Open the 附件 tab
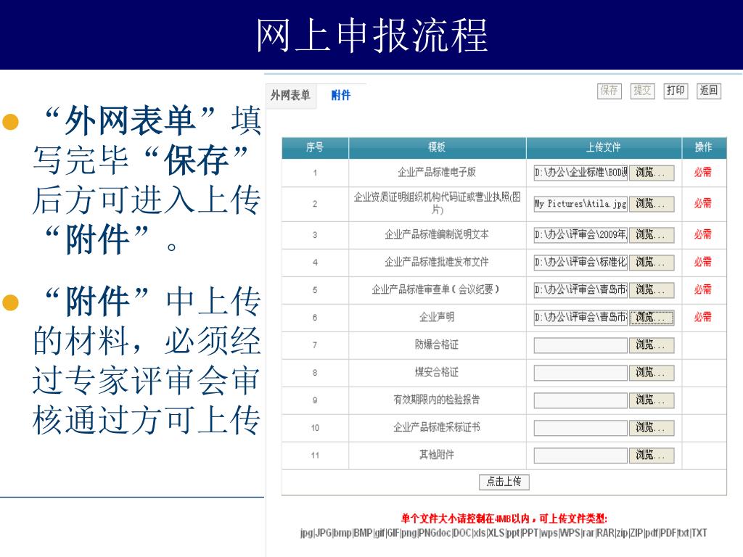This screenshot has width=743, height=557. point(341,96)
